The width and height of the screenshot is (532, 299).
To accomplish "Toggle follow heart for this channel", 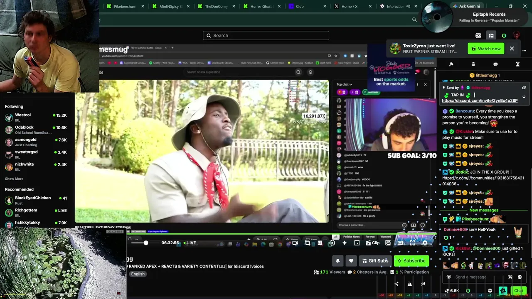I will pos(351,261).
